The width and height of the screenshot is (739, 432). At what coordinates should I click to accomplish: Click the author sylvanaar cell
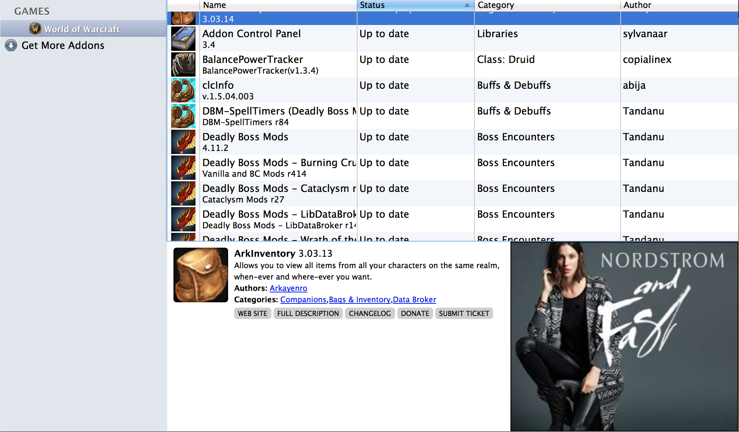(645, 34)
